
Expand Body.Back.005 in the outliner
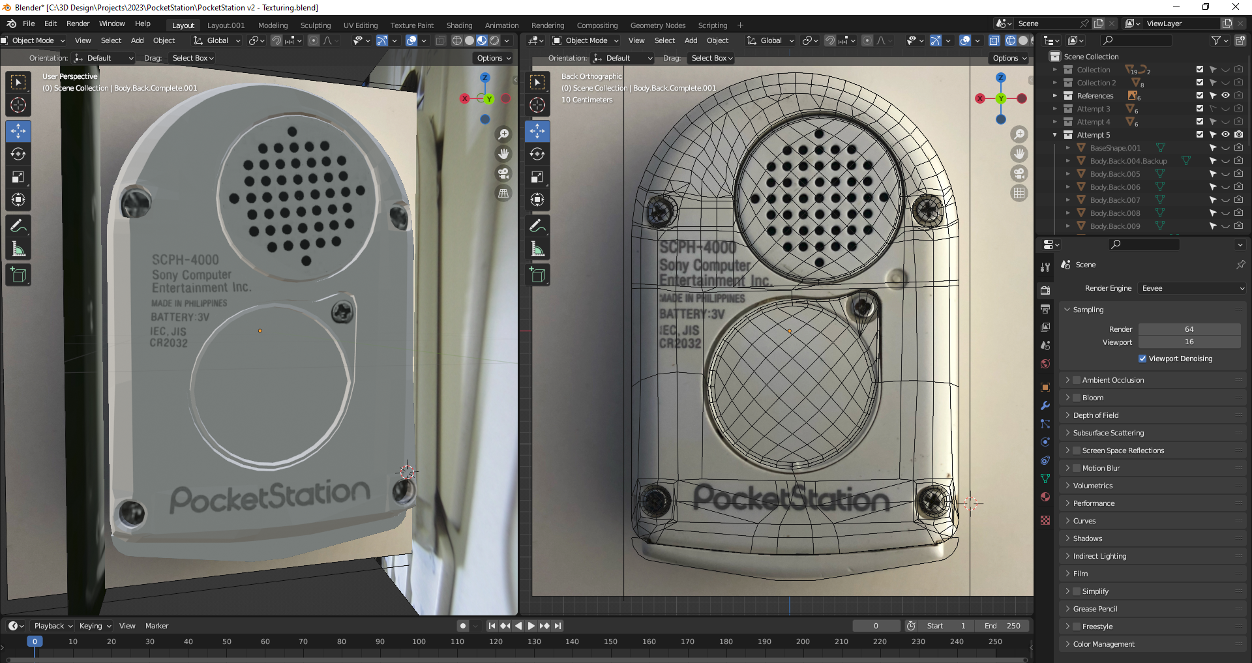(1068, 173)
